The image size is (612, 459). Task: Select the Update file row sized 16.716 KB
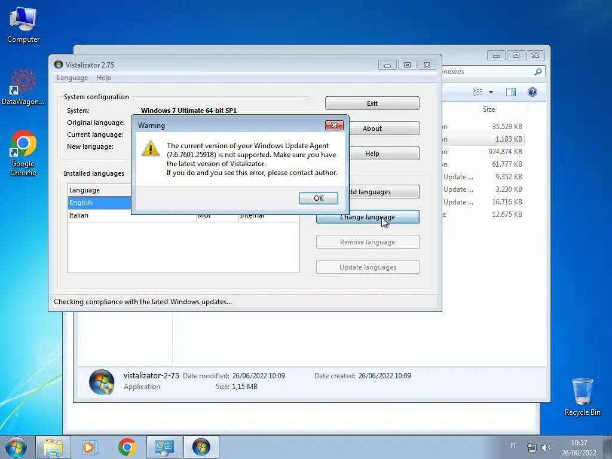pyautogui.click(x=482, y=202)
